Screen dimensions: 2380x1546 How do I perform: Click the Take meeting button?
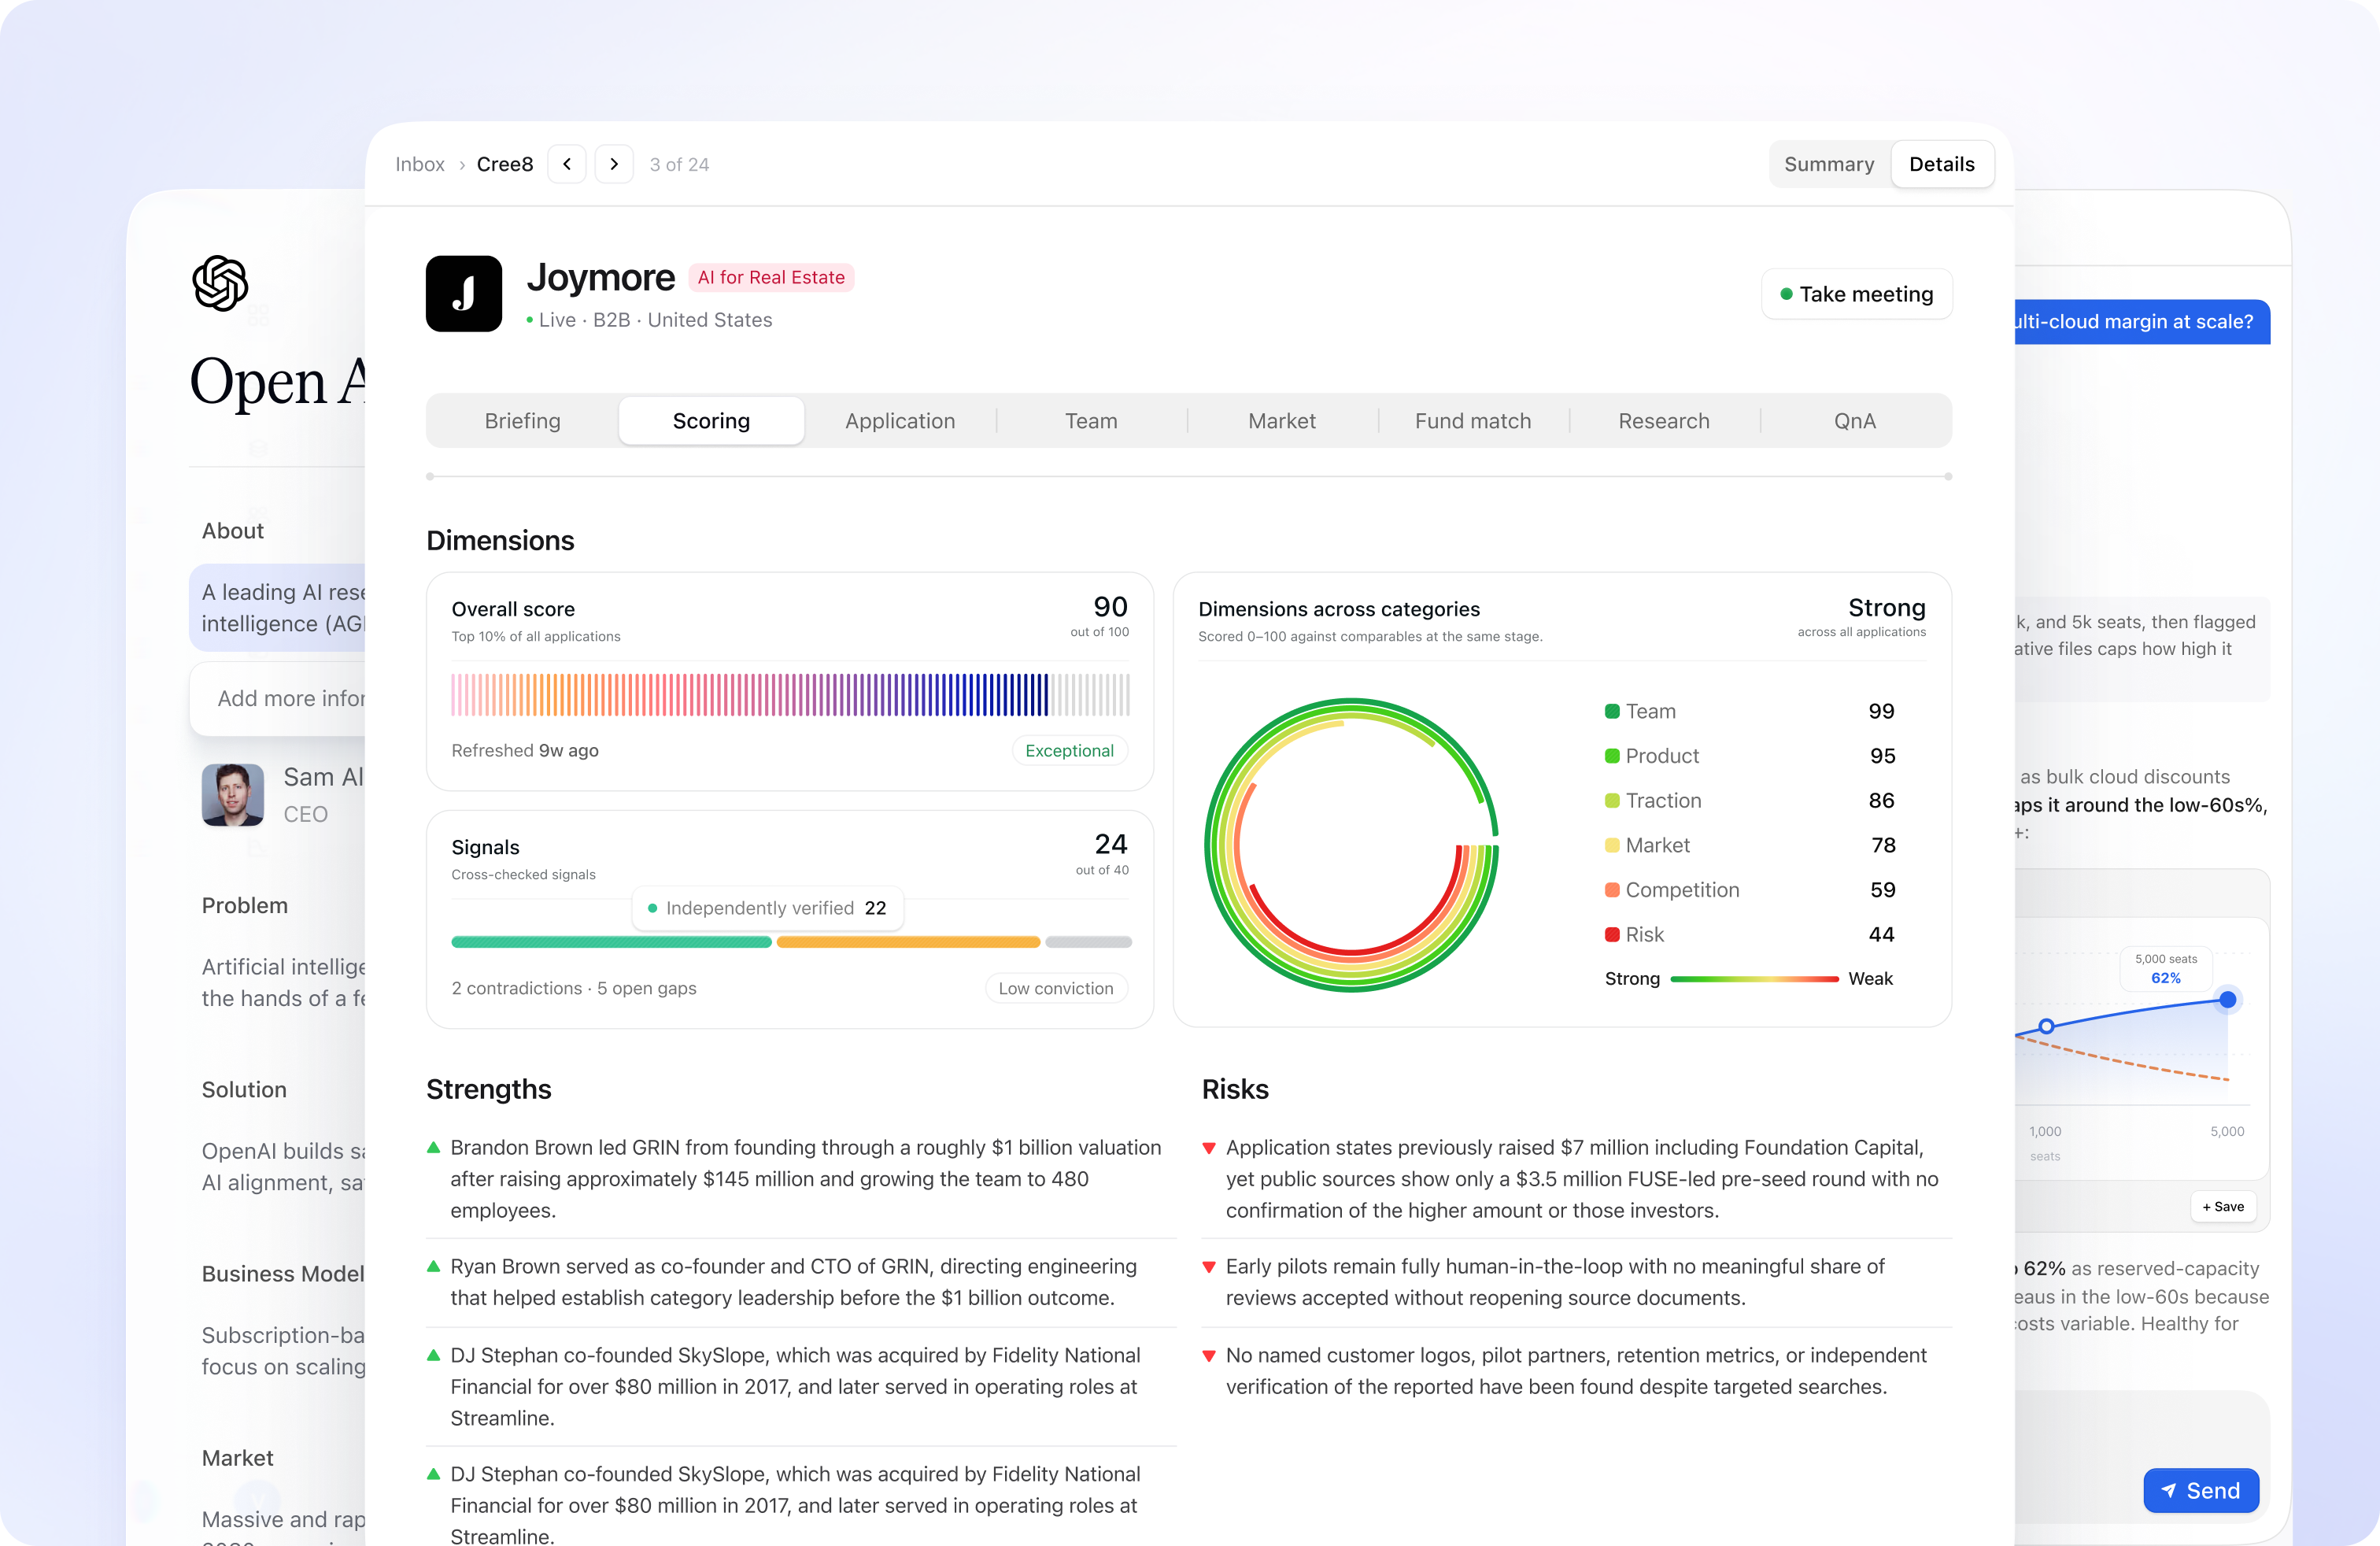pos(1856,294)
